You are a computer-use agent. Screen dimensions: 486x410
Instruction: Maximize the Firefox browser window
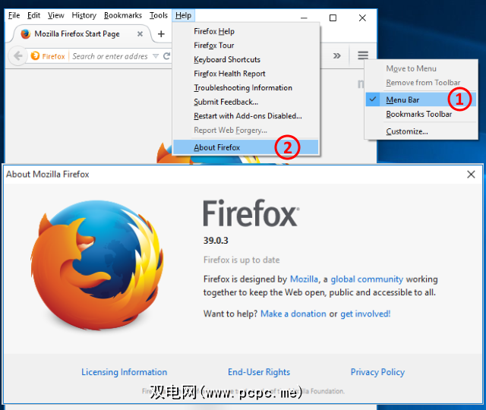coord(333,18)
